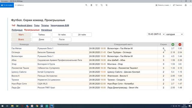This screenshot has width=192, height=108.
Task: Open the Двойной Шанс link
Action: [25, 25]
